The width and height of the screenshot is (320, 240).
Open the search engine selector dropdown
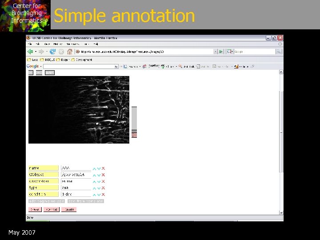[230, 52]
